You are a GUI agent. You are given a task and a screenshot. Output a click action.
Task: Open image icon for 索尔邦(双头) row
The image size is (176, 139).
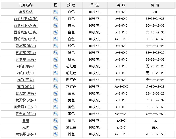56,53
